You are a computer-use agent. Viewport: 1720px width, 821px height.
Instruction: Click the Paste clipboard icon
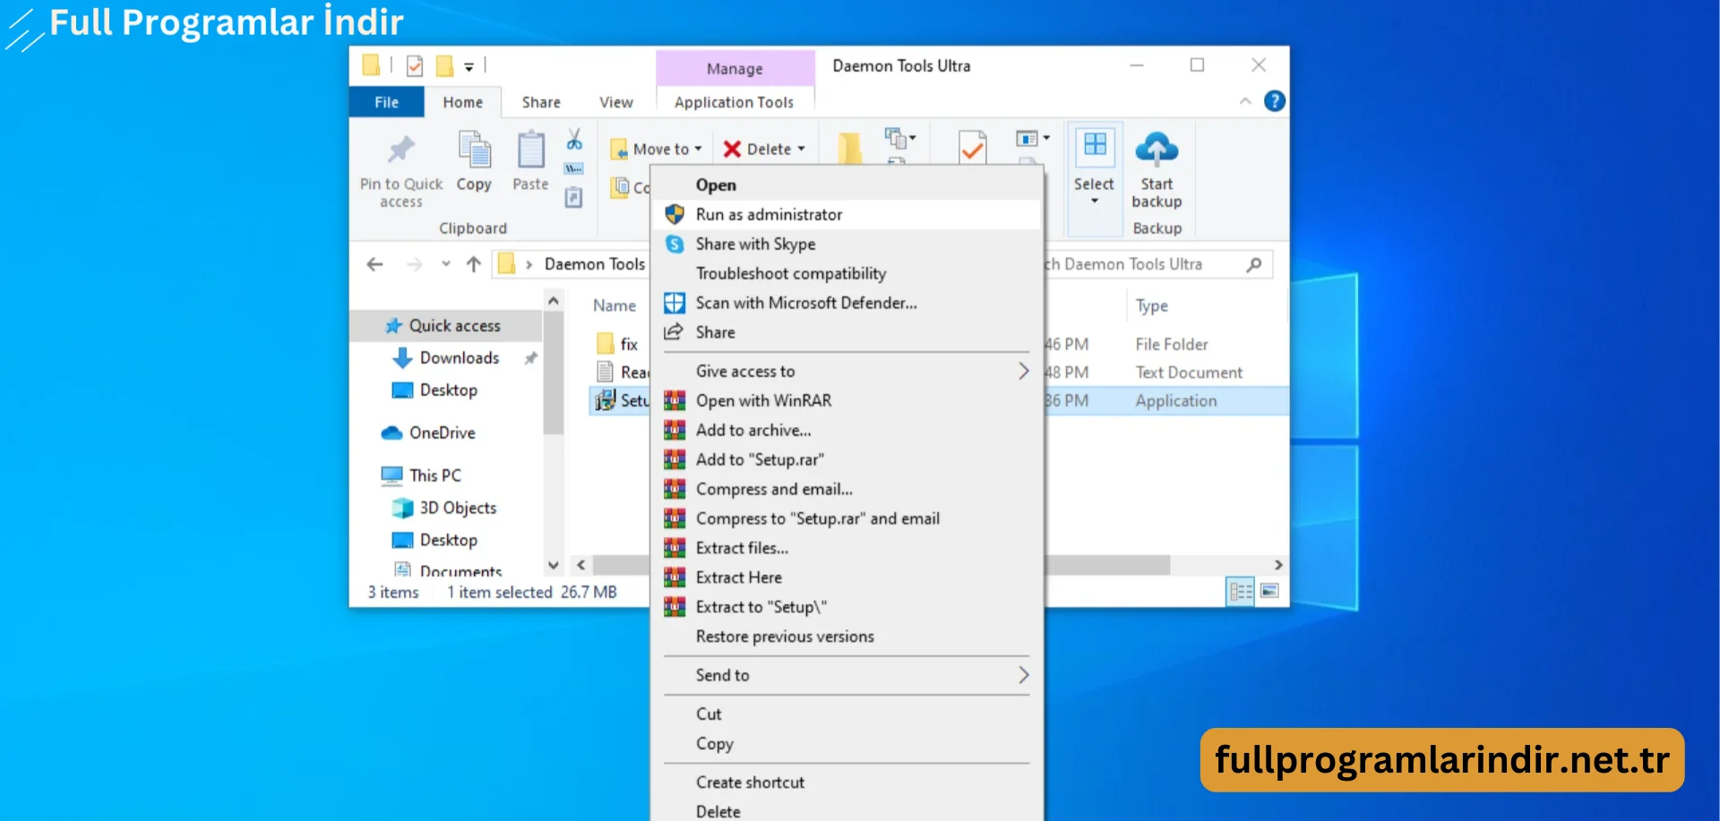tap(530, 149)
